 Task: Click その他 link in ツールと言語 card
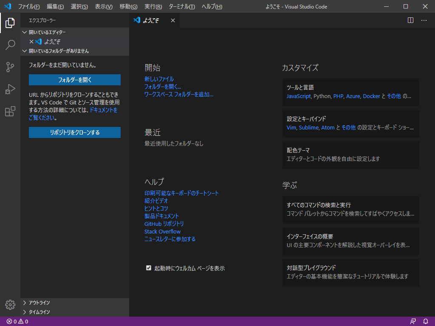point(394,96)
